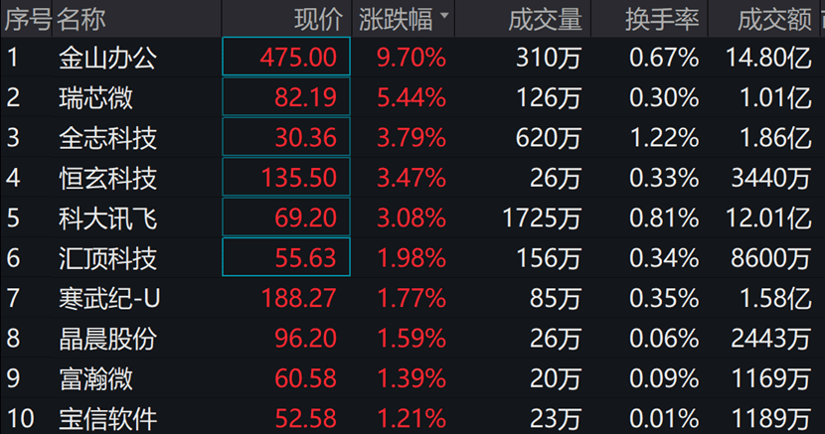Select the 换手率 column header
825x434 pixels.
tap(662, 19)
